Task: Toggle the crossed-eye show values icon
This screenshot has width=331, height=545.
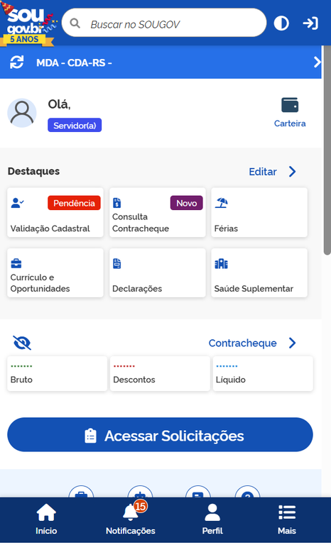Action: pyautogui.click(x=22, y=343)
